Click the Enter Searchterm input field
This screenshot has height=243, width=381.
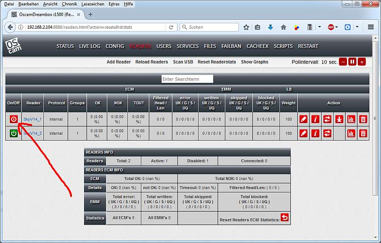tap(187, 79)
